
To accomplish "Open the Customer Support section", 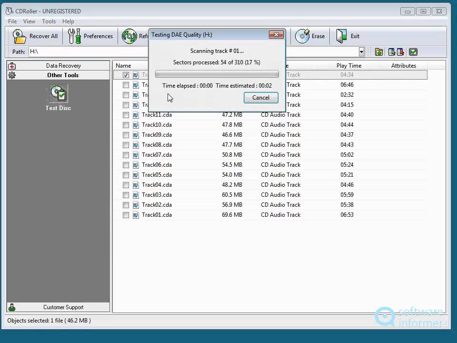I will pos(58,307).
